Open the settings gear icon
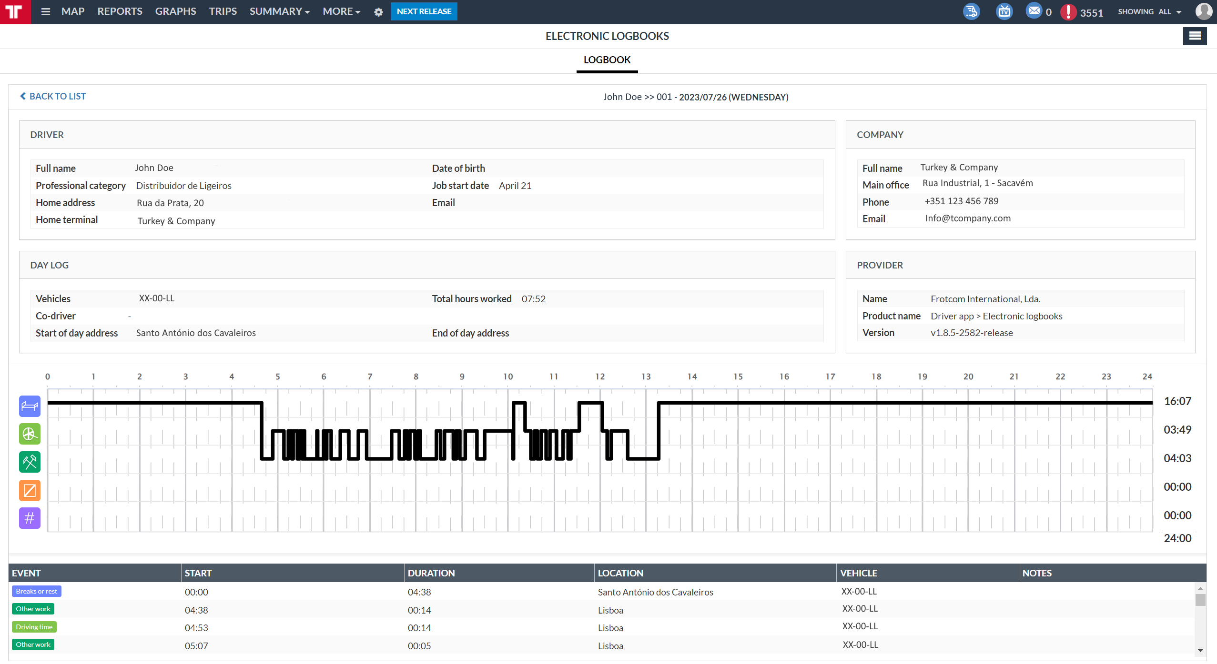1217x664 pixels. coord(378,12)
